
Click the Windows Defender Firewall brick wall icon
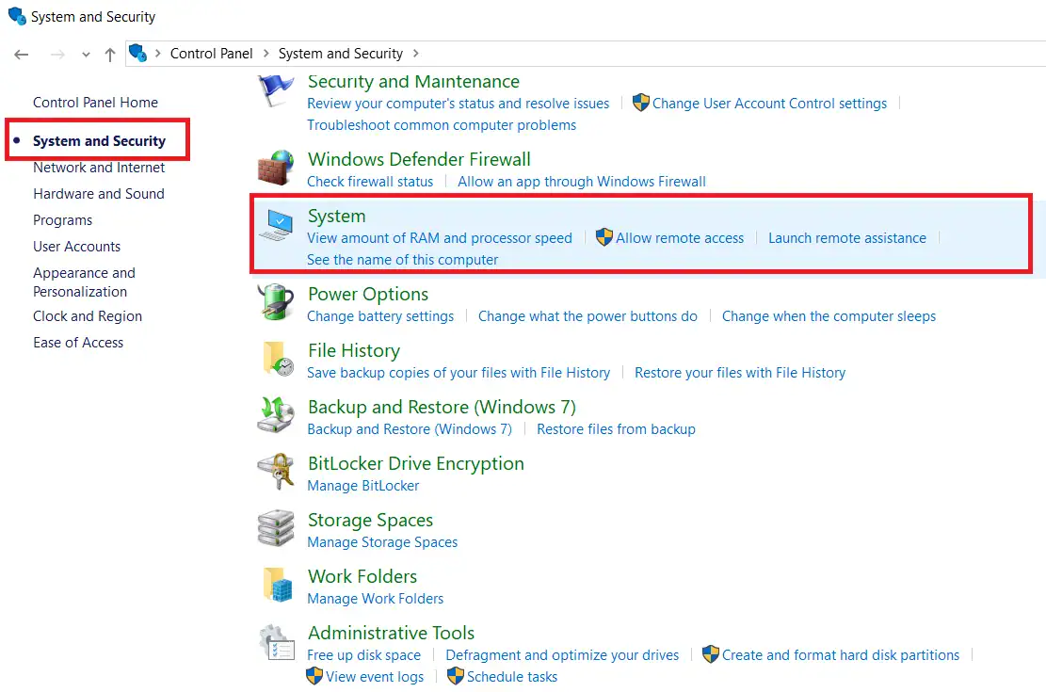pos(276,169)
